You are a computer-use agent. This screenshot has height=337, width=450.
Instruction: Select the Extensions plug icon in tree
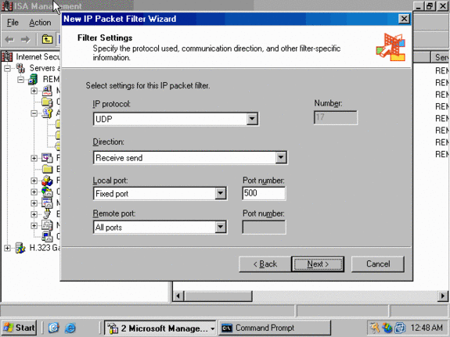coord(47,214)
